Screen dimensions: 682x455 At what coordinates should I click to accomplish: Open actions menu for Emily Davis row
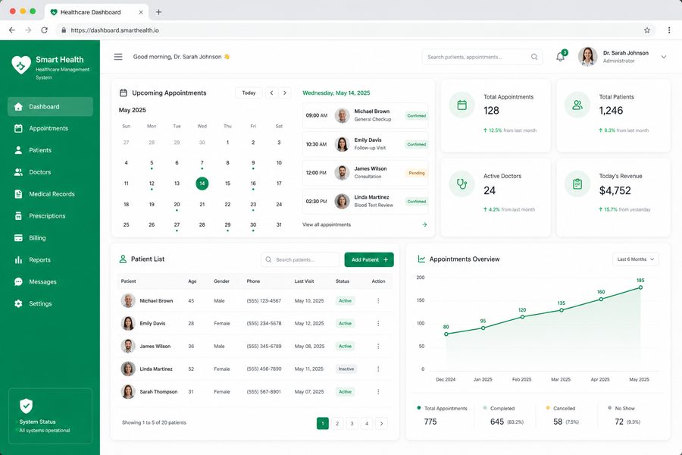(378, 324)
